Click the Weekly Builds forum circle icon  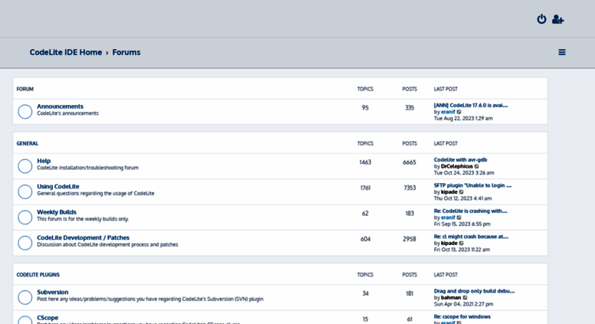[x=25, y=217]
